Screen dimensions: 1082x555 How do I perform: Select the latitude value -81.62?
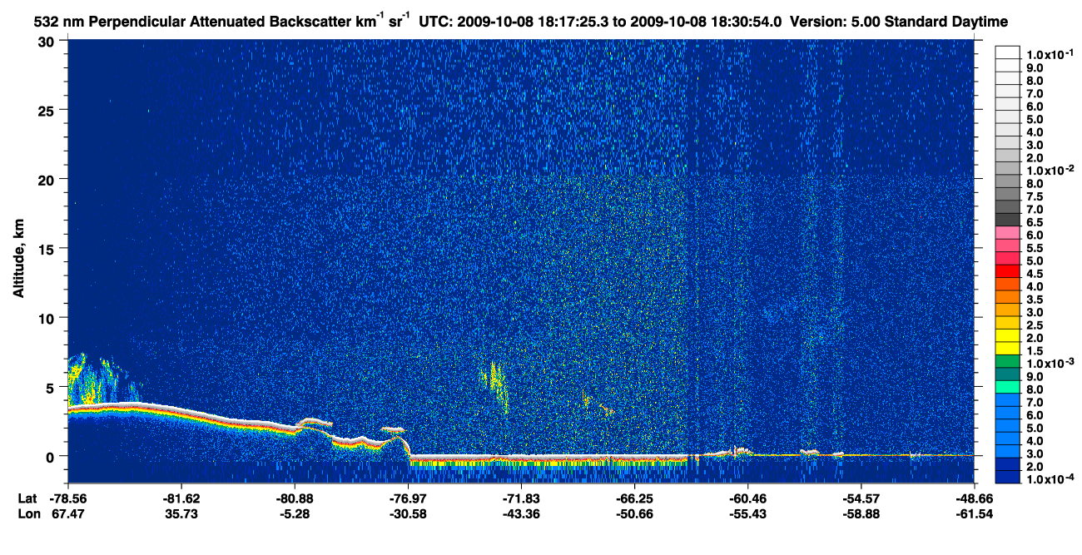(181, 498)
